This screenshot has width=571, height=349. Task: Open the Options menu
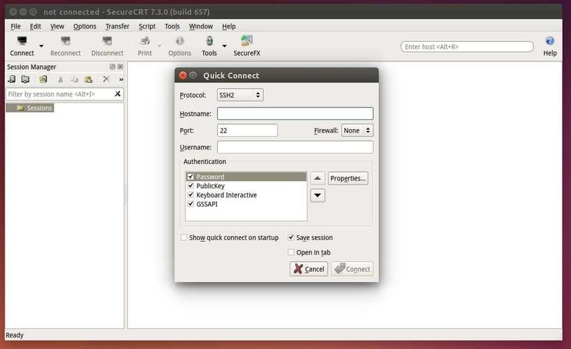pyautogui.click(x=85, y=27)
